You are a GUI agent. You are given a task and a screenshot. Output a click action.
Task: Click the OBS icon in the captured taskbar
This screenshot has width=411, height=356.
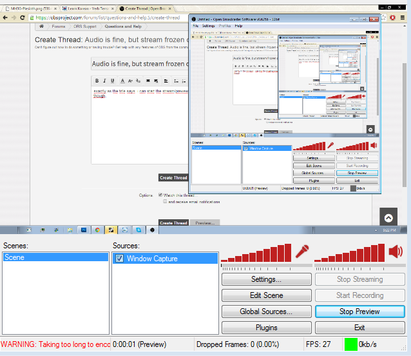pyautogui.click(x=152, y=230)
